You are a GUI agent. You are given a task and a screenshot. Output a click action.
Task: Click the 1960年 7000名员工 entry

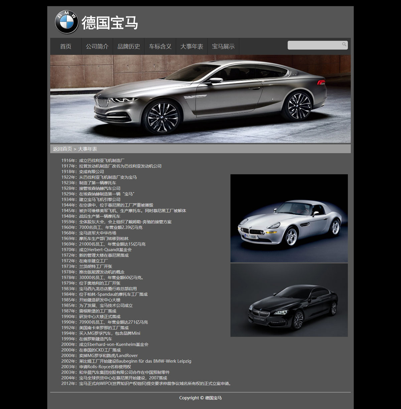pos(102,227)
